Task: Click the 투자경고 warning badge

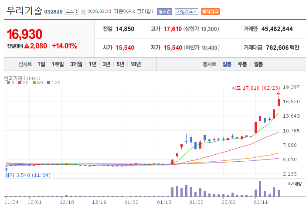Action: [x=210, y=11]
